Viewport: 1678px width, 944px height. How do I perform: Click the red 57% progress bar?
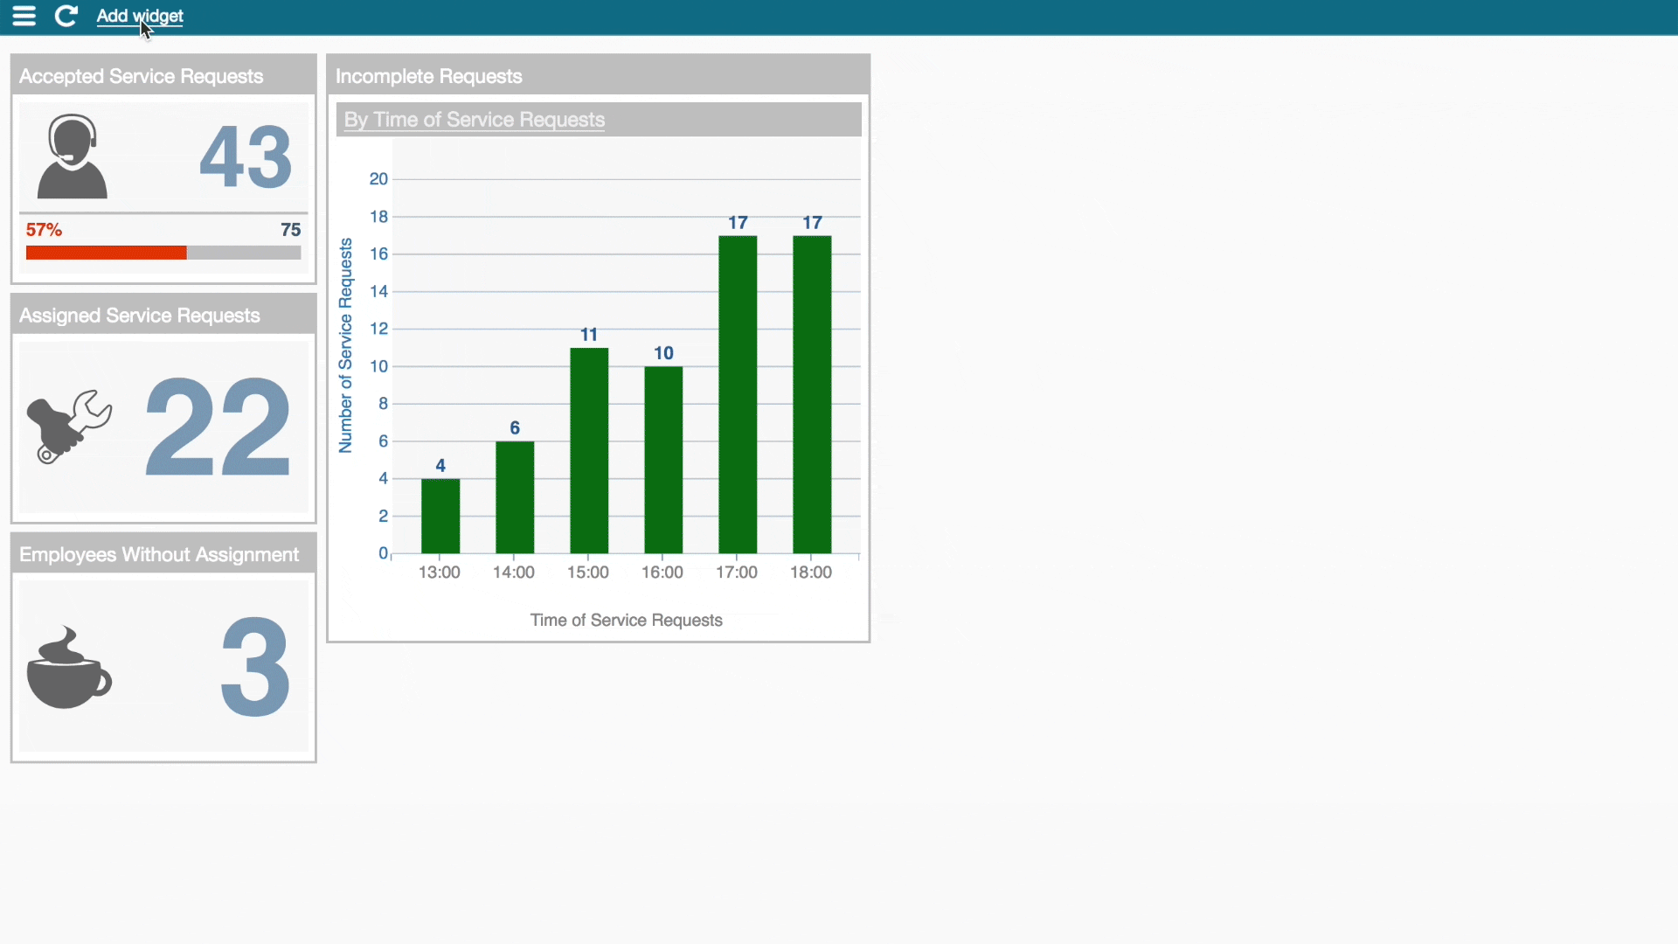coord(106,253)
